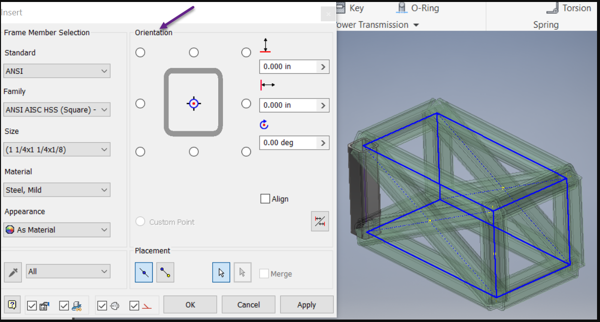
Task: Click the orientation flip/mirror icon
Action: click(320, 221)
